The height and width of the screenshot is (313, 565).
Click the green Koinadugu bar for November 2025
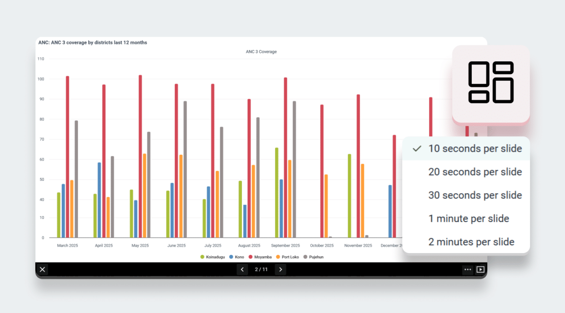pos(349,196)
